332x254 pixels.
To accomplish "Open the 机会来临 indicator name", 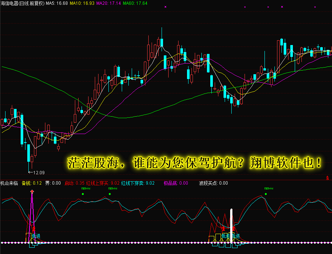I will click(x=9, y=183).
